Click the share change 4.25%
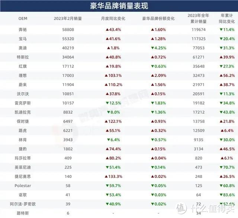 [x=159, y=48]
